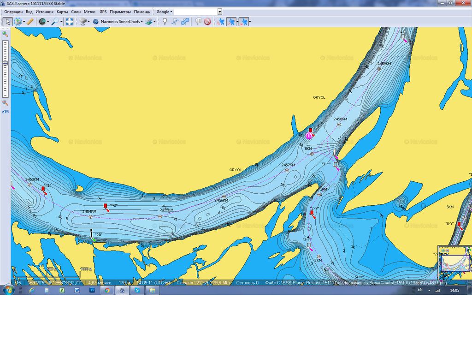Open the Google search provider dropdown
This screenshot has width=472, height=340.
[x=165, y=12]
